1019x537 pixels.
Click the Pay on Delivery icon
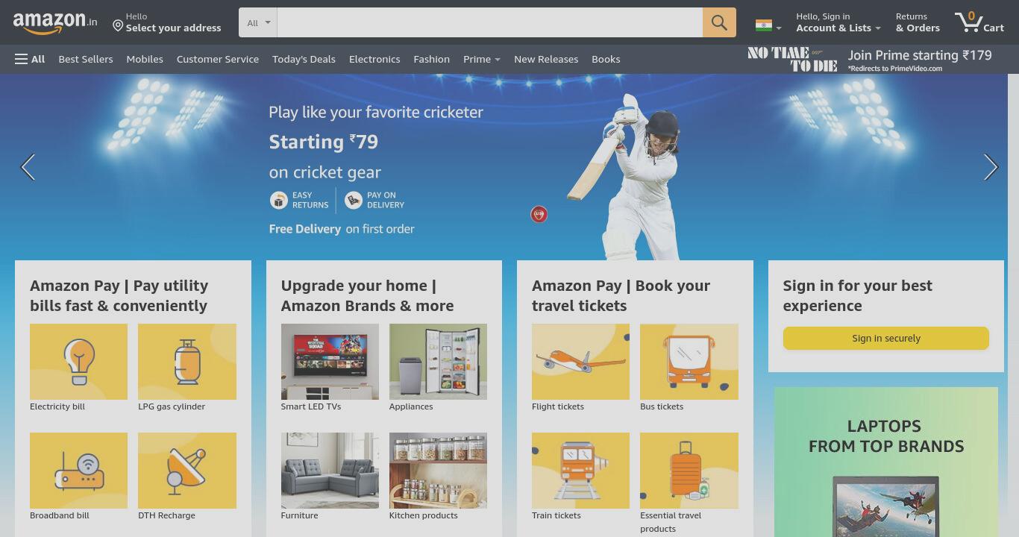(x=354, y=200)
